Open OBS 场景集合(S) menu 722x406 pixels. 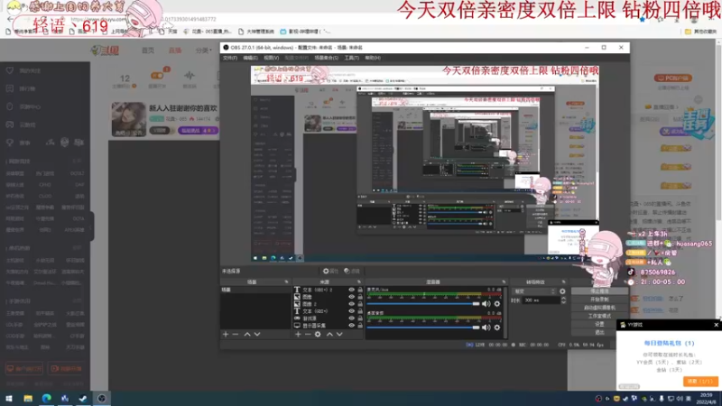click(x=326, y=58)
